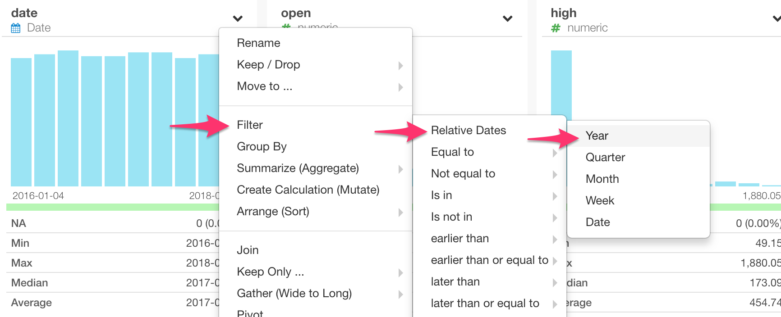Screen dimensions: 781x317
Task: Select Arrange (Sort) menu entry
Action: [x=273, y=211]
